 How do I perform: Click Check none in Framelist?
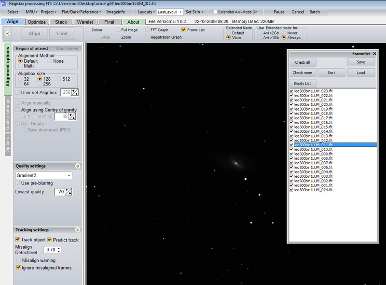[x=303, y=73]
